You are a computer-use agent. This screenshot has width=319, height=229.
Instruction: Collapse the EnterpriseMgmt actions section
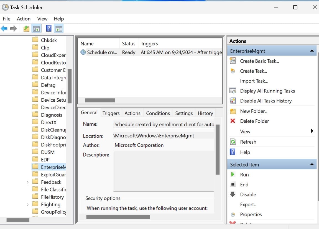point(312,51)
